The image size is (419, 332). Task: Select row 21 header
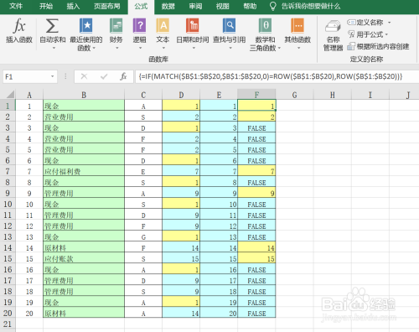coord(8,324)
